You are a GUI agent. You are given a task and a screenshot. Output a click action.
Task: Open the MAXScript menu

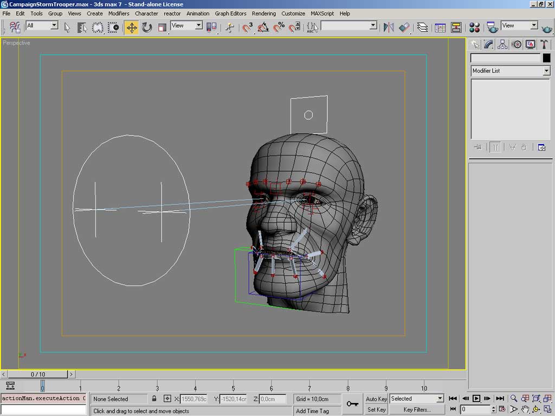(x=322, y=14)
